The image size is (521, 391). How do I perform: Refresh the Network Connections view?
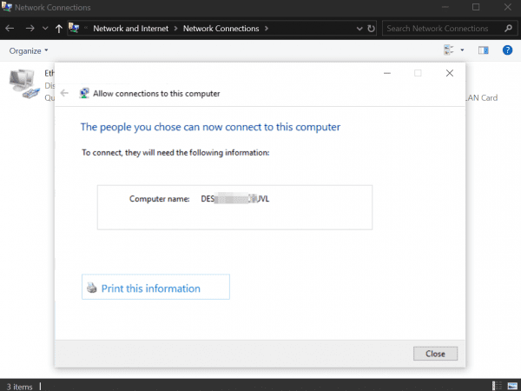coord(372,28)
